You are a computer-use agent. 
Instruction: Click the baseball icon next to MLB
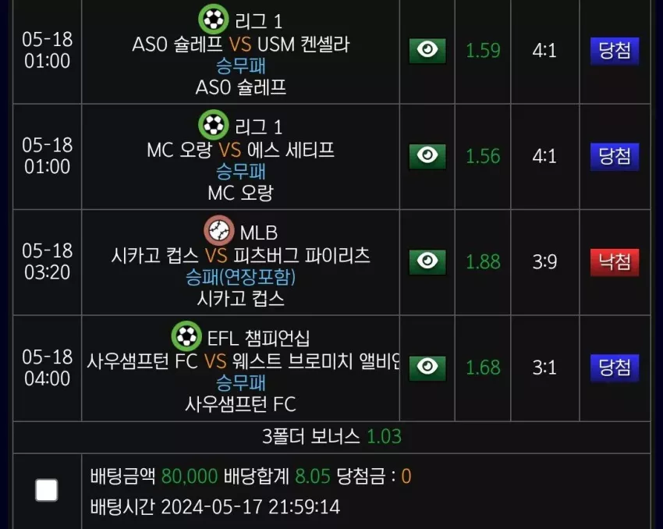(219, 230)
